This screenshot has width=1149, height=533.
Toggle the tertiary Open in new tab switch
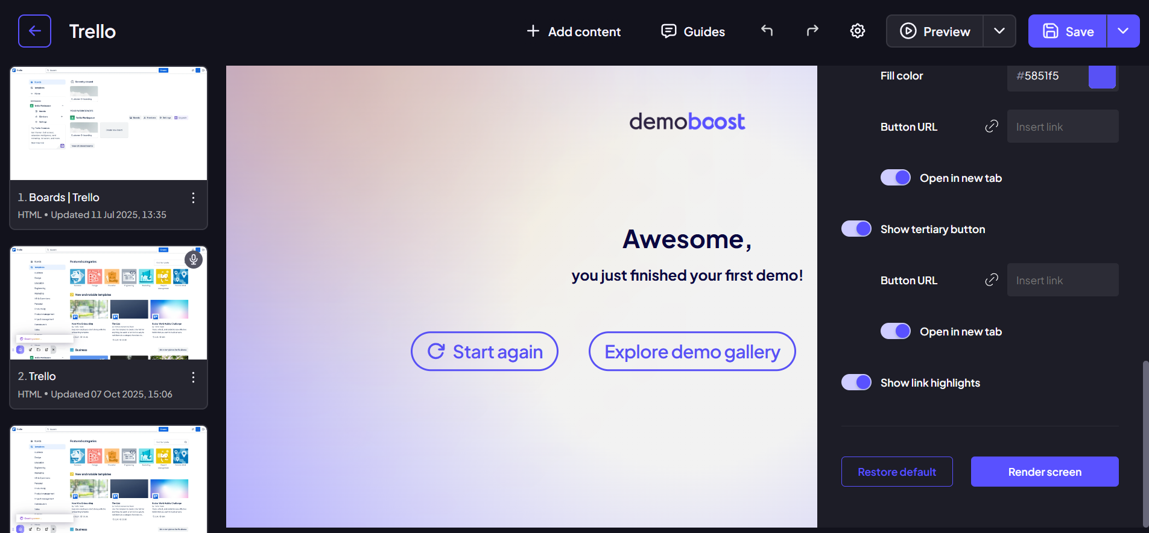pos(896,331)
